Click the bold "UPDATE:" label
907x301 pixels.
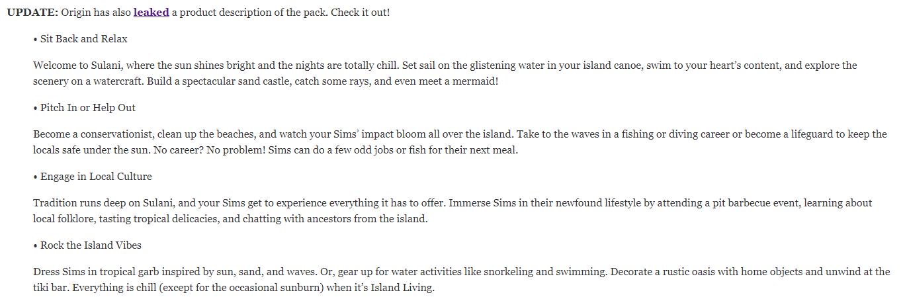32,12
